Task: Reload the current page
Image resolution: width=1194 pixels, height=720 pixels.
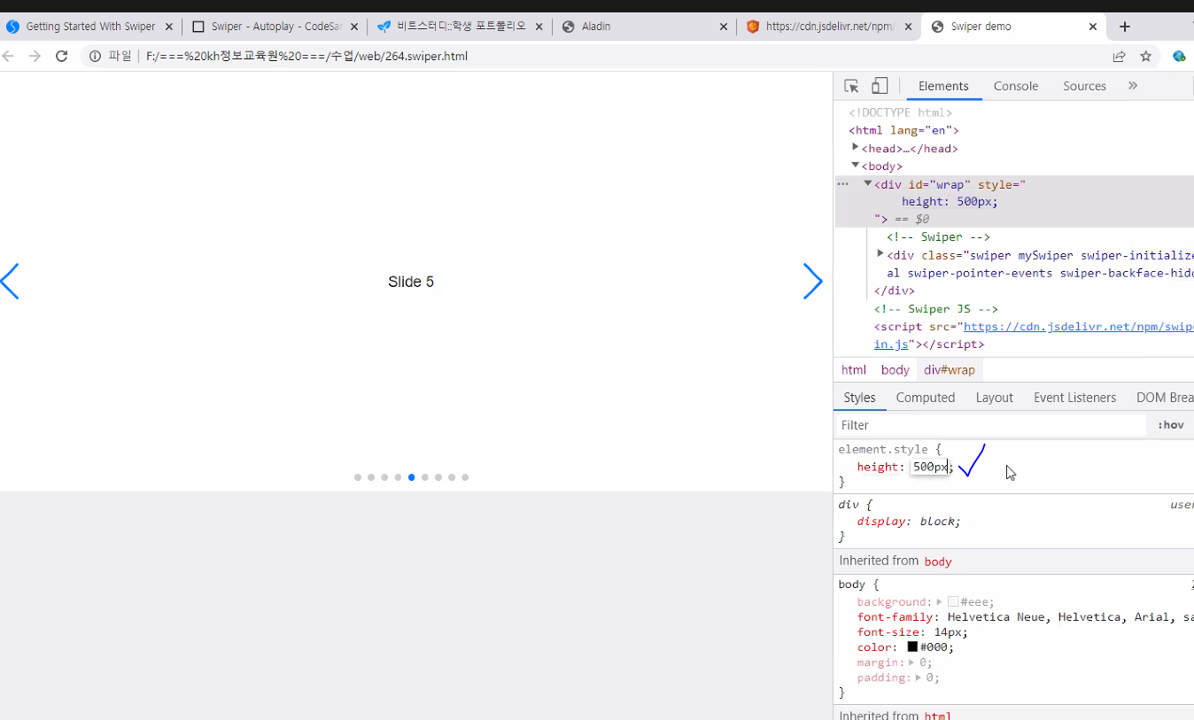Action: tap(61, 56)
